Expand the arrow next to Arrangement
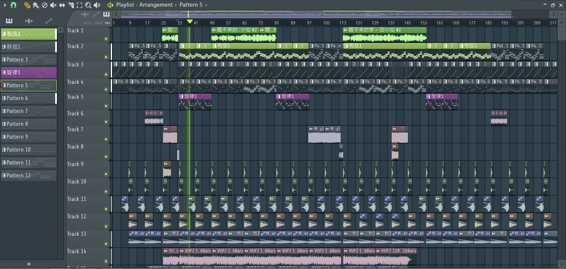566x269 pixels. 176,5
